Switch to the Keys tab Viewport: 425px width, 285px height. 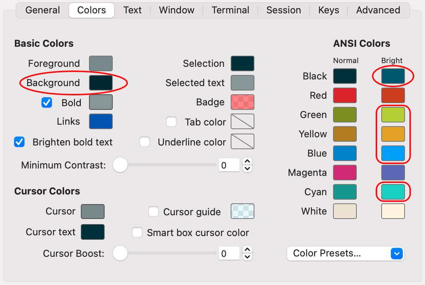(x=329, y=10)
